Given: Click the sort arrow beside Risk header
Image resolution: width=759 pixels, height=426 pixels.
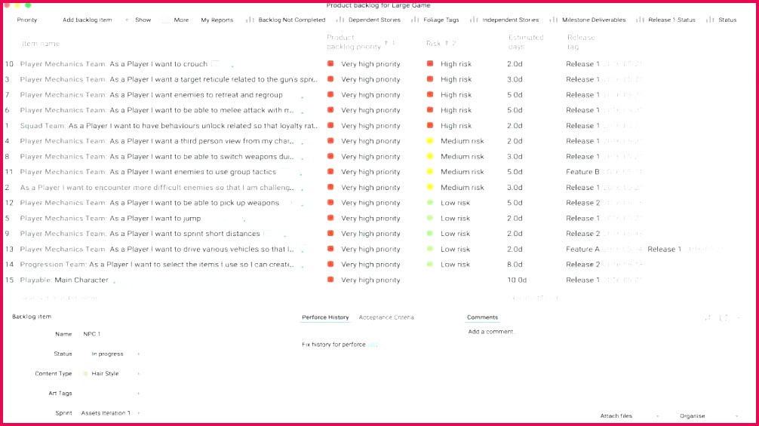Looking at the screenshot, I should (447, 43).
